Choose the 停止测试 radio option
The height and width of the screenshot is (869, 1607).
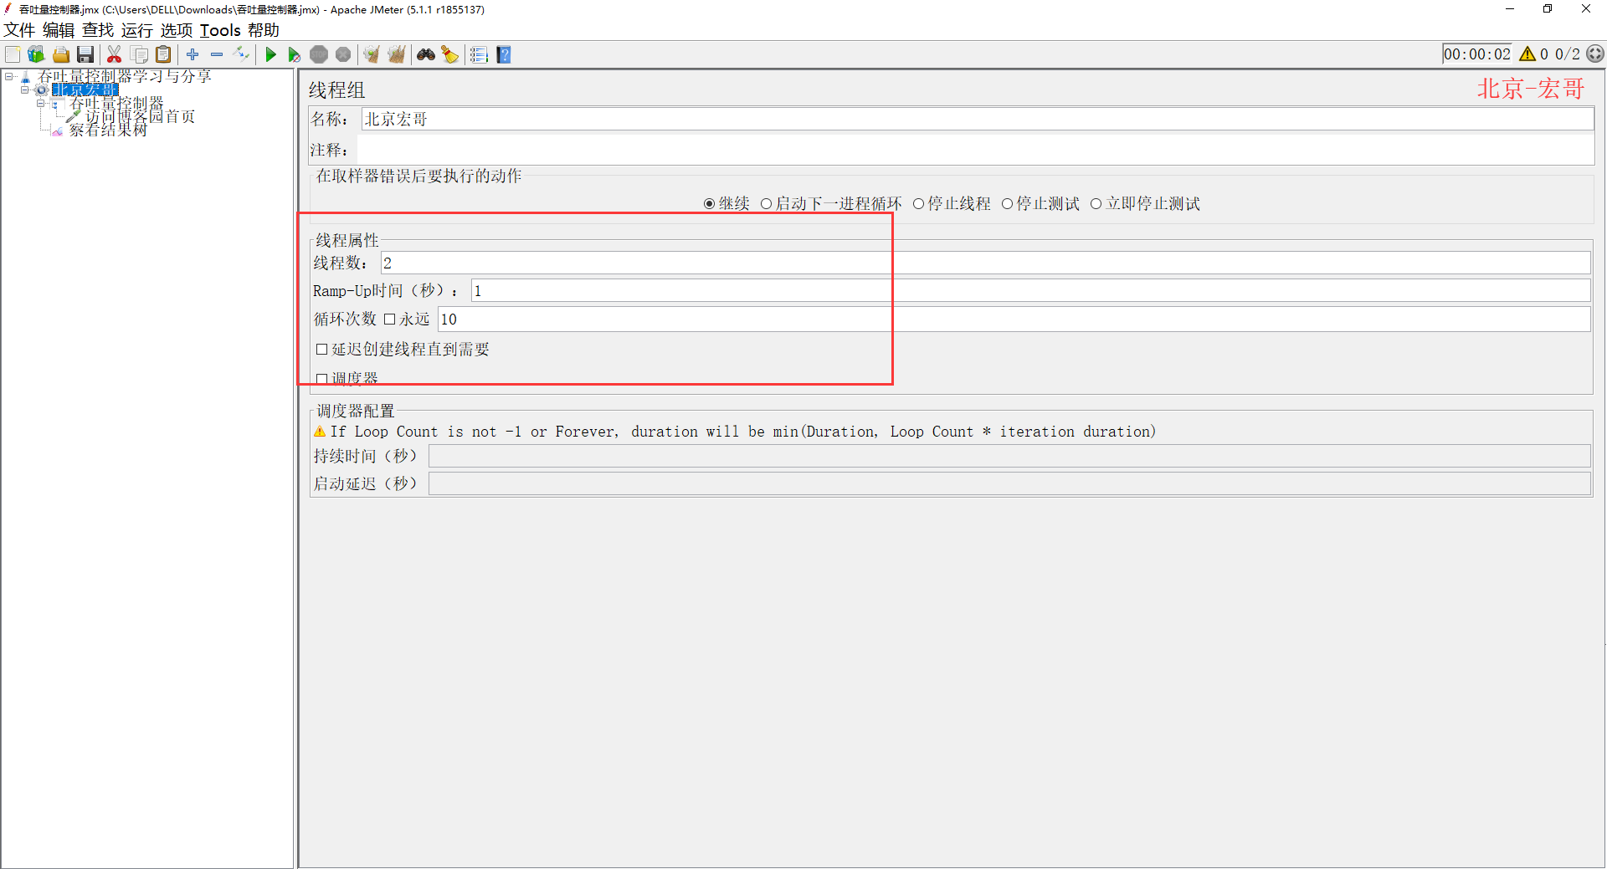(x=1040, y=204)
